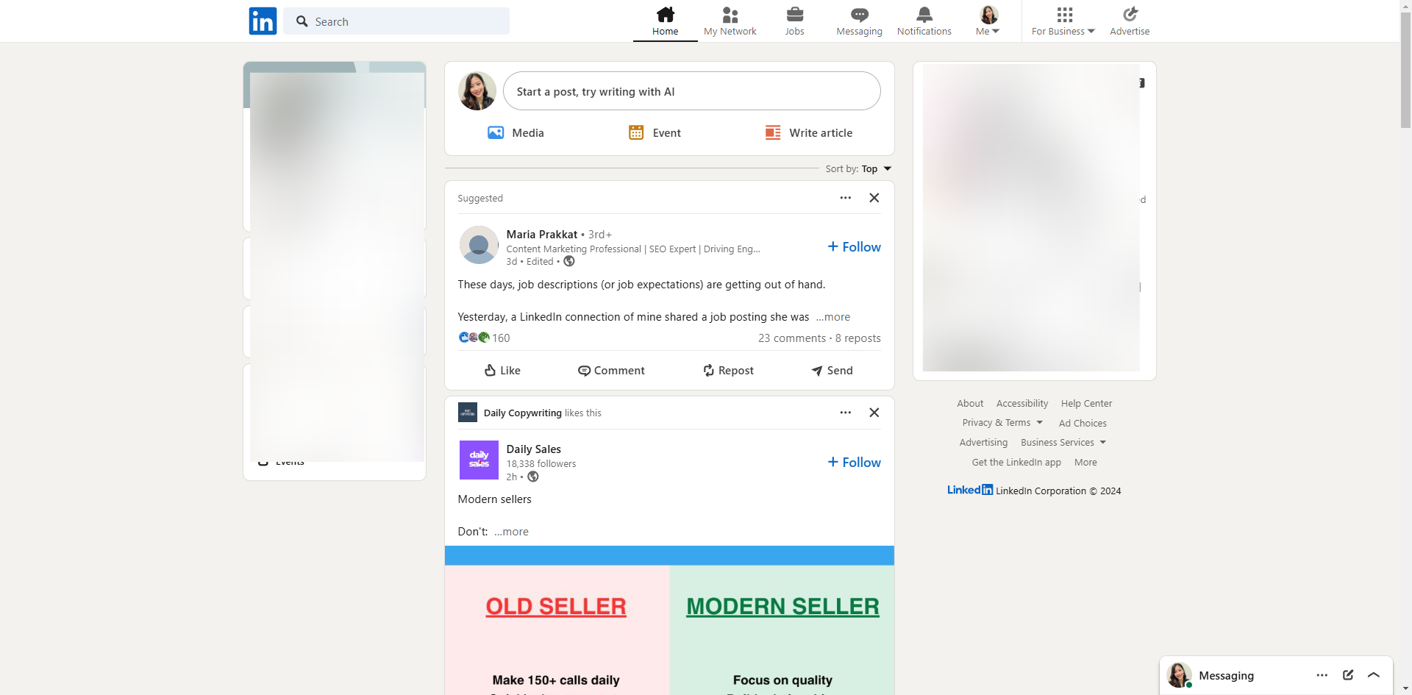Click Get the LinkedIn app

click(1016, 462)
